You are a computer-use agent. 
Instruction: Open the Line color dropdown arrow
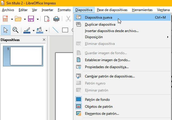point(34,31)
